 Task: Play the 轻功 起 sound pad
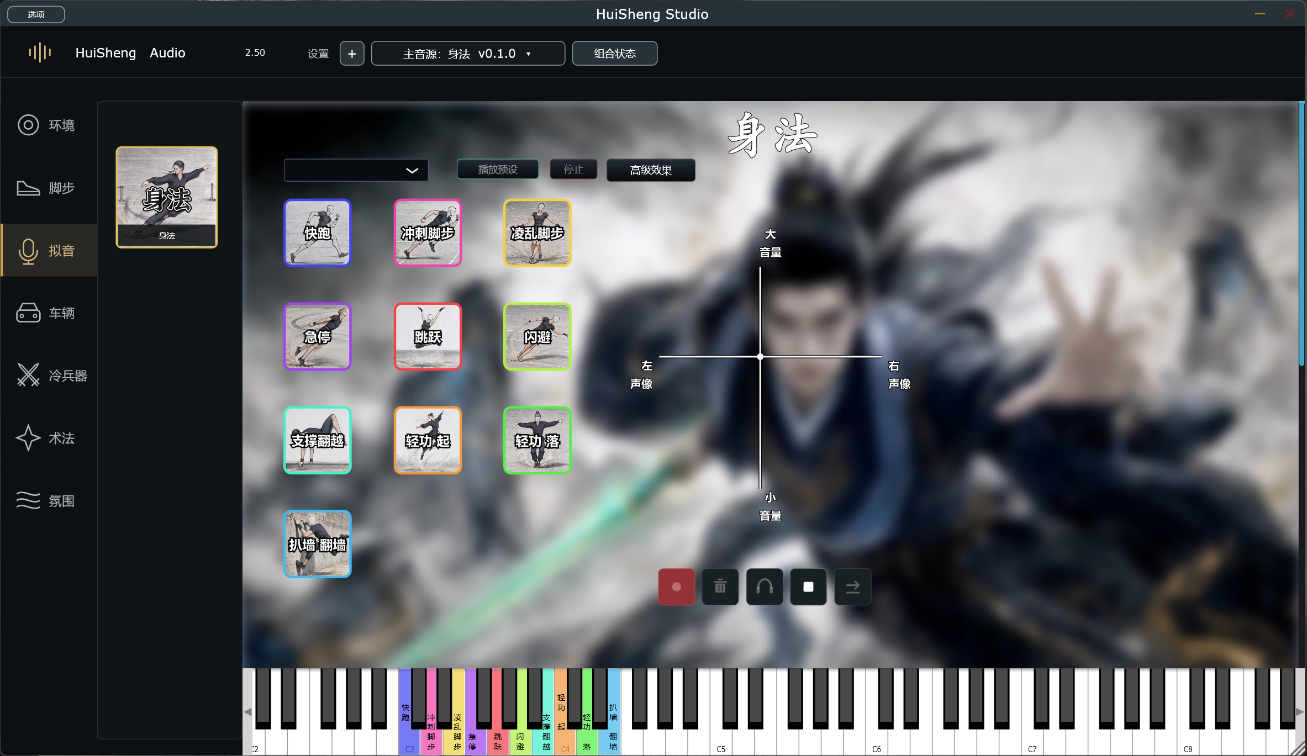coord(428,440)
